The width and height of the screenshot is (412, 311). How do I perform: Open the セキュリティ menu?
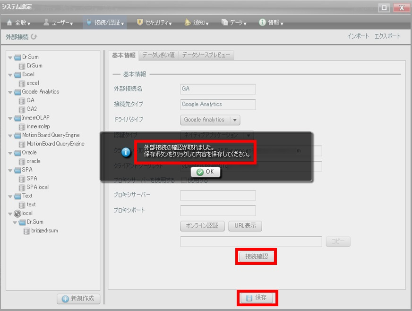(x=154, y=23)
